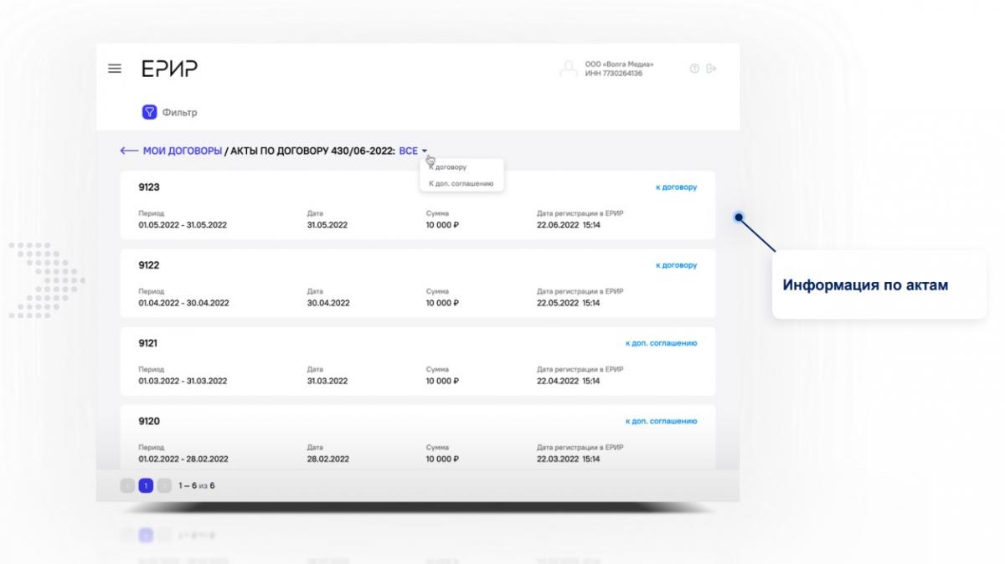Click the purple Фильтр funnel icon
The image size is (1005, 564).
point(149,112)
